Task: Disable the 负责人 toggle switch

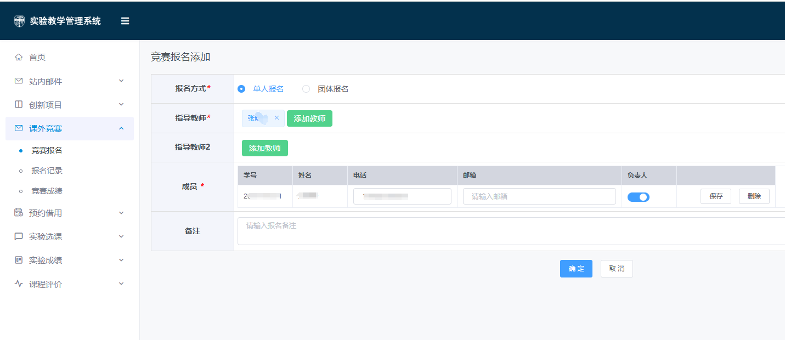Action: pyautogui.click(x=638, y=196)
